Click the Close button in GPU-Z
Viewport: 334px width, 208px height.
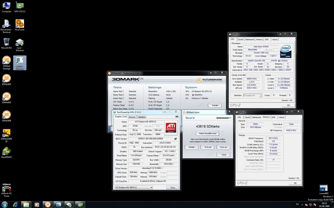(173, 188)
